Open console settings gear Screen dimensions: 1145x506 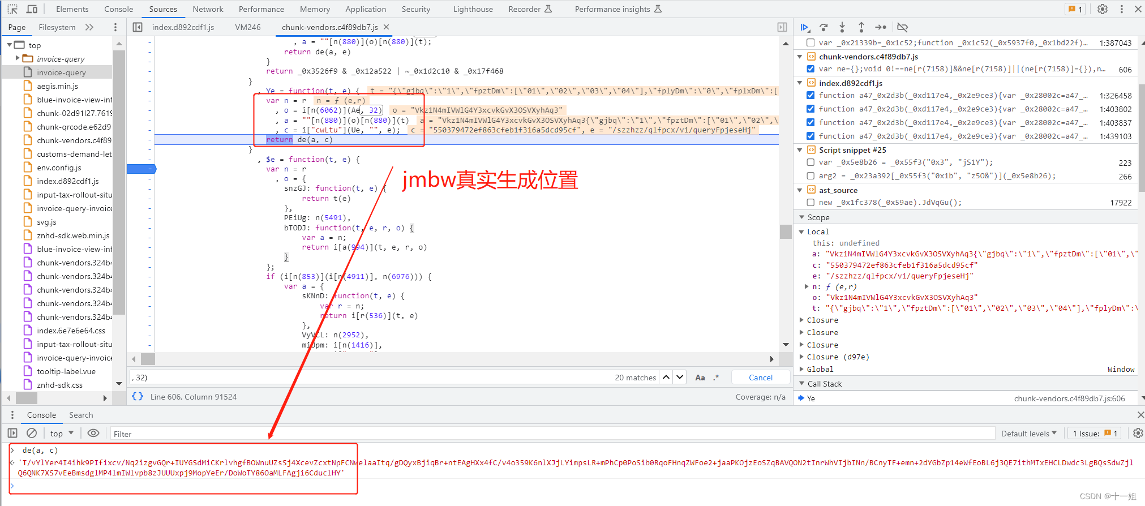click(x=1138, y=433)
